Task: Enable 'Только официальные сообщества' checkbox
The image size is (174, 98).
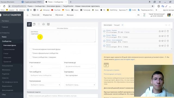Action: point(30,53)
